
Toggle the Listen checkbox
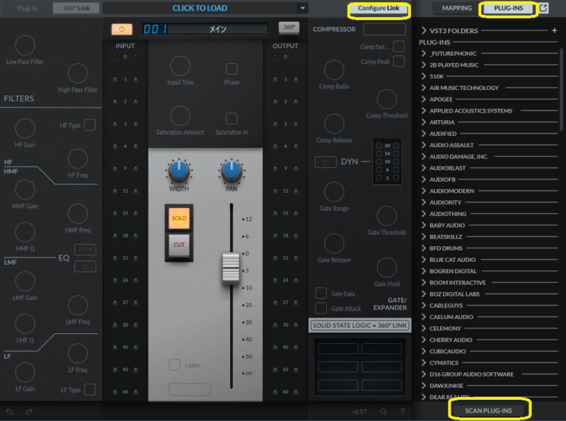click(x=174, y=365)
